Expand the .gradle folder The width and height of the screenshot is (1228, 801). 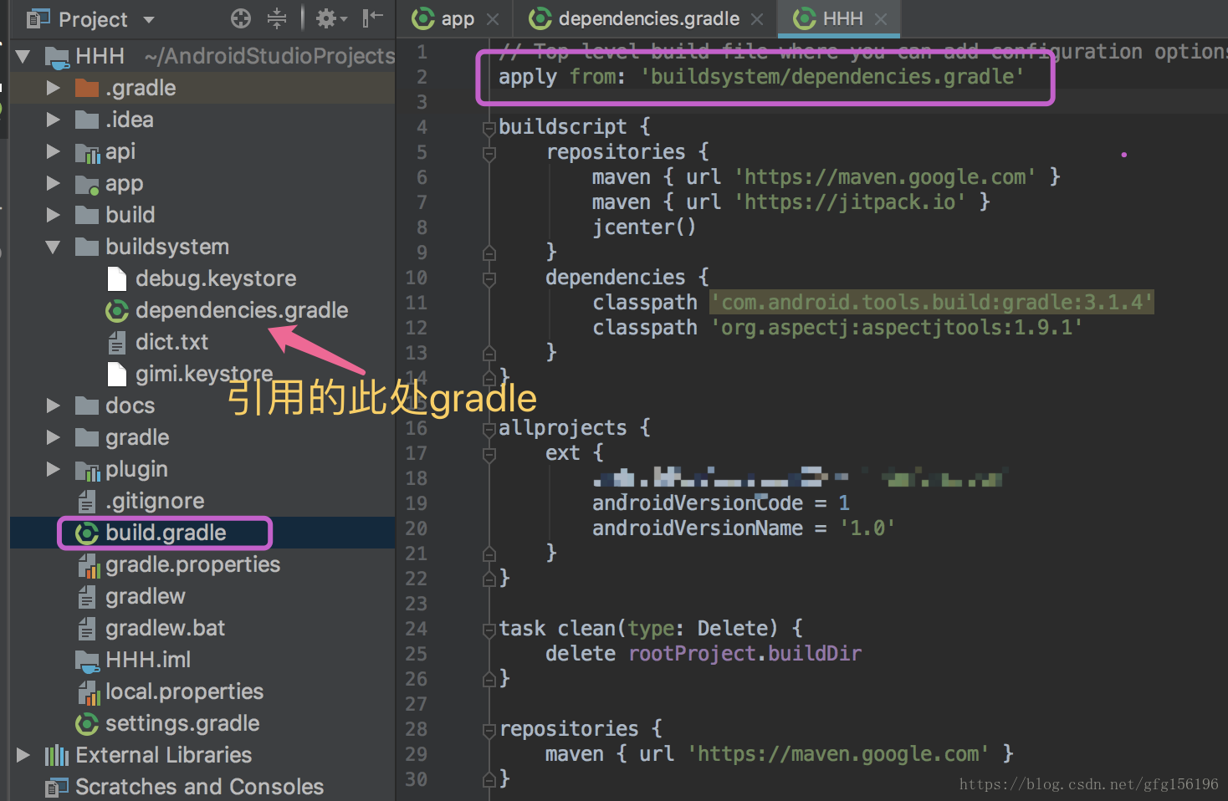coord(53,88)
